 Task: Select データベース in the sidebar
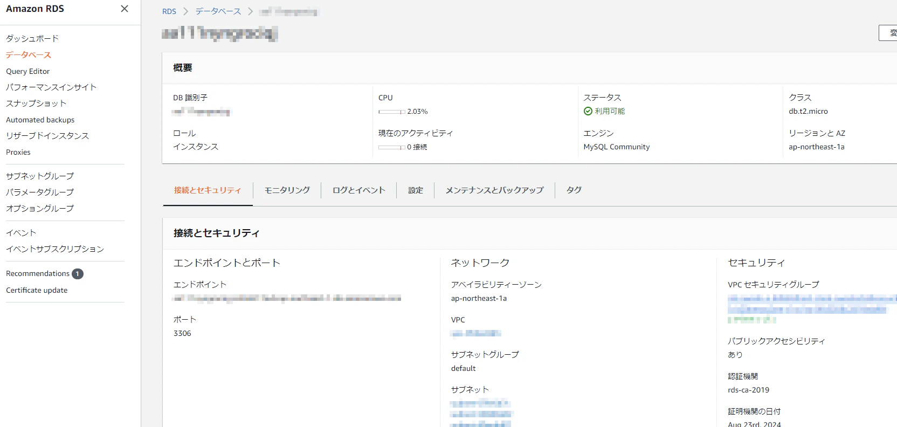(x=29, y=54)
